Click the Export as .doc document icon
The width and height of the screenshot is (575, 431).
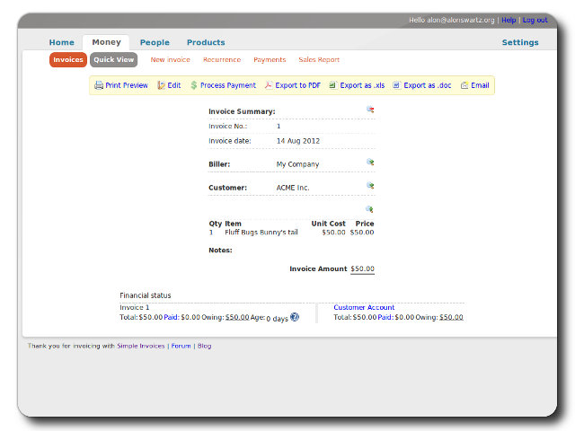click(x=396, y=85)
